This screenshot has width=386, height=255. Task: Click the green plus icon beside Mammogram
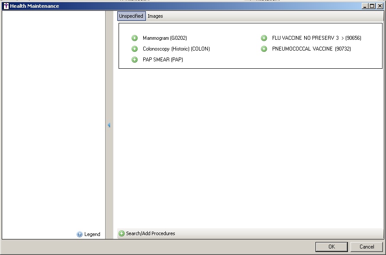[135, 38]
